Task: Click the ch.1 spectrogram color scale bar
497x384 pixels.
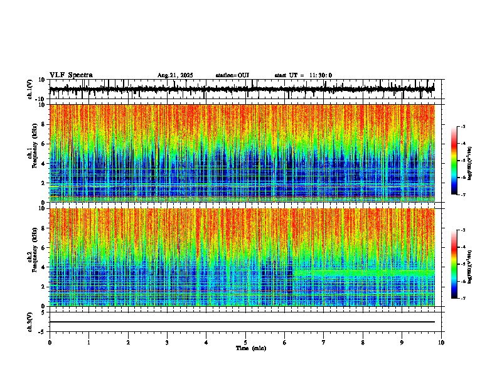Action: (x=454, y=161)
